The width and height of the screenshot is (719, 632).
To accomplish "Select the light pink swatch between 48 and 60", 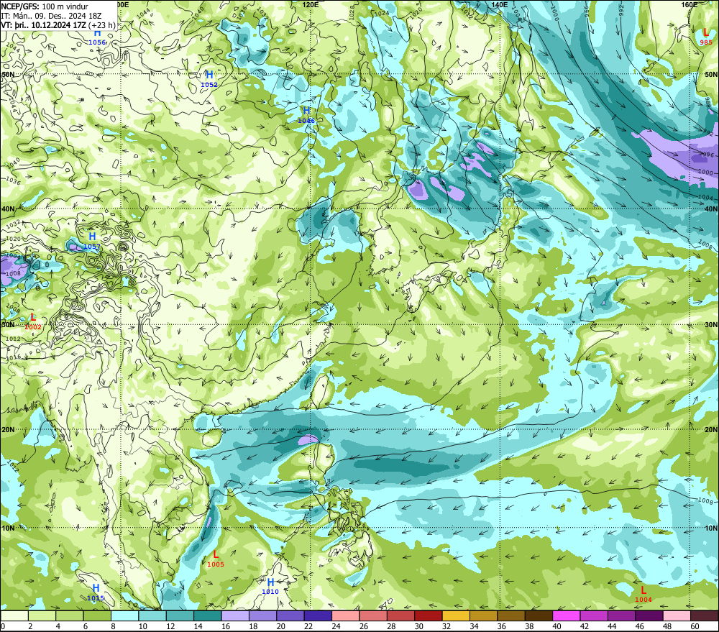I will (x=677, y=615).
